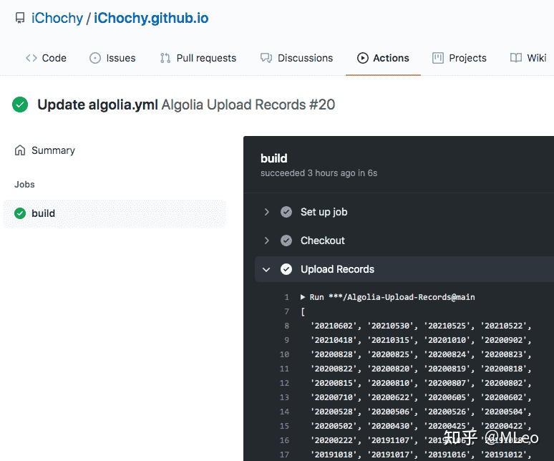The image size is (554, 461).
Task: Collapse the Upload Records step chevron
Action: pos(266,270)
